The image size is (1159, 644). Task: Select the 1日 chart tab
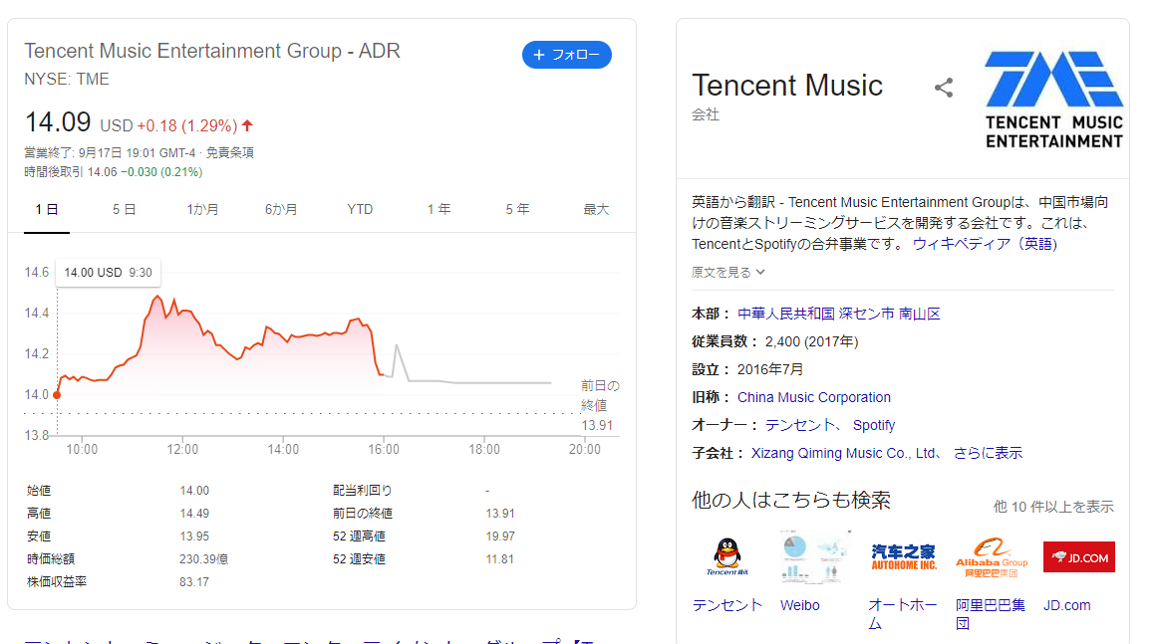coord(47,210)
